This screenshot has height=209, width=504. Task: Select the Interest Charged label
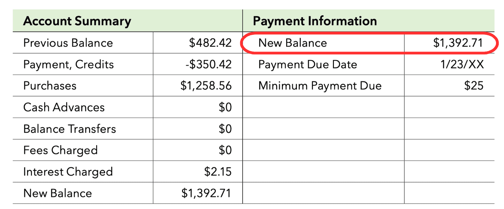68,172
